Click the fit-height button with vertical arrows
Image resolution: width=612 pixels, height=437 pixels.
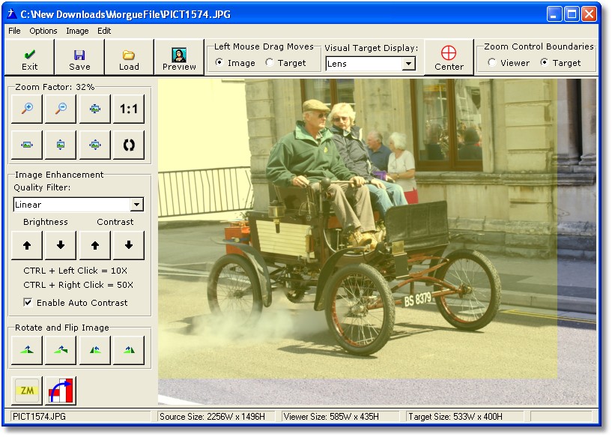61,145
